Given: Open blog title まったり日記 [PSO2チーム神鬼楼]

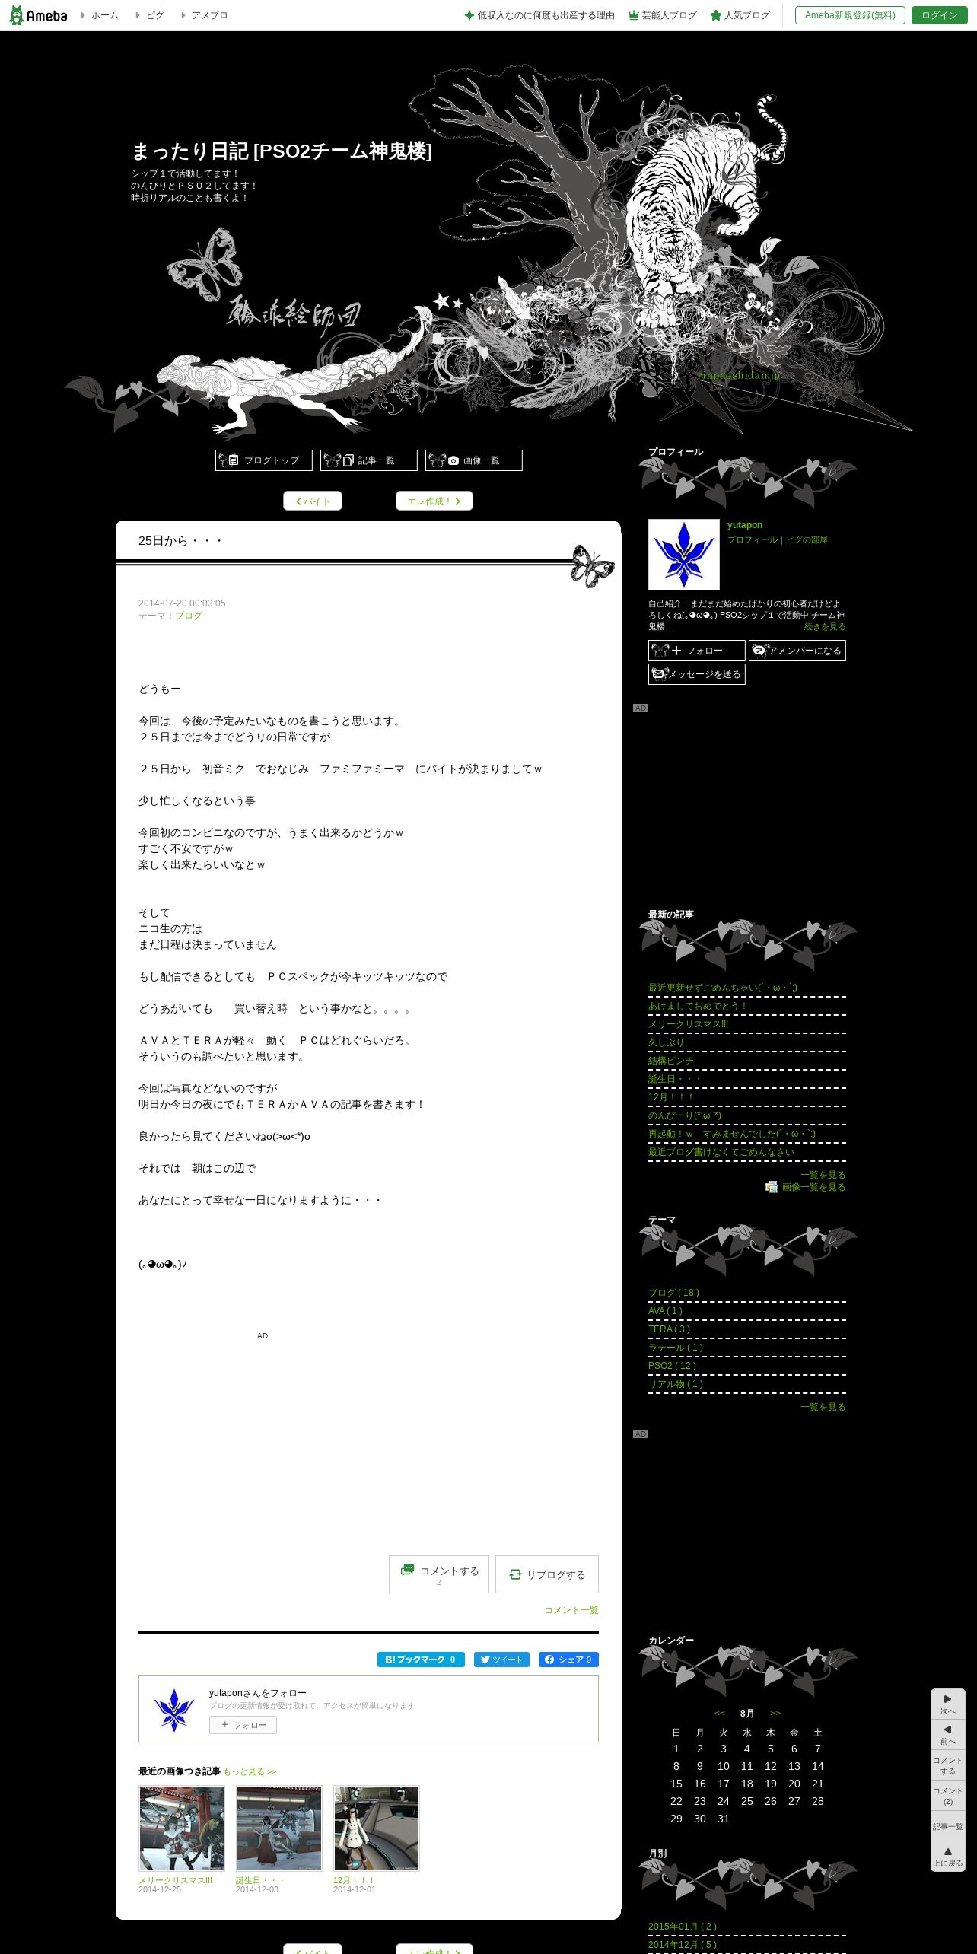Looking at the screenshot, I should [x=282, y=151].
